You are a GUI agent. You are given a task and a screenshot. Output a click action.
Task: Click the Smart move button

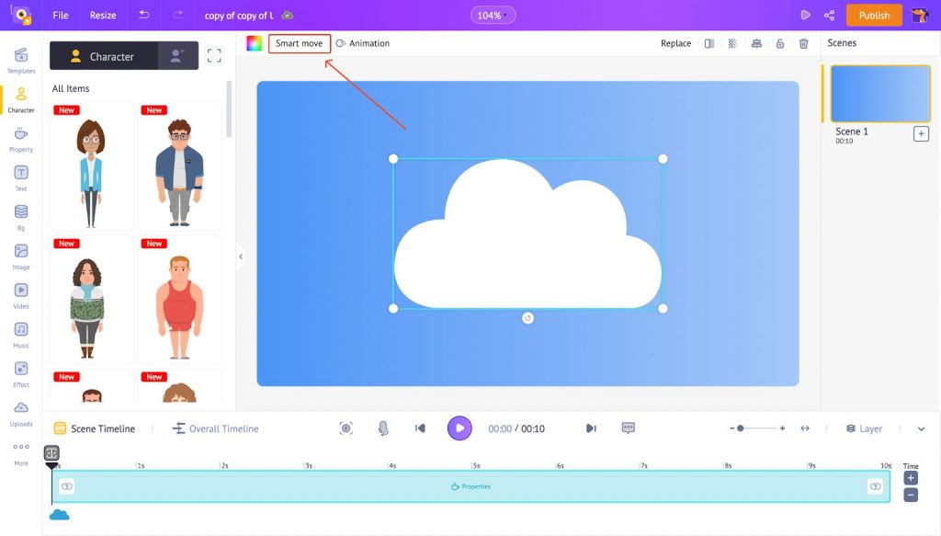pos(300,43)
